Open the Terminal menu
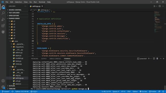The height and width of the screenshot is (93, 166). tap(42, 2)
